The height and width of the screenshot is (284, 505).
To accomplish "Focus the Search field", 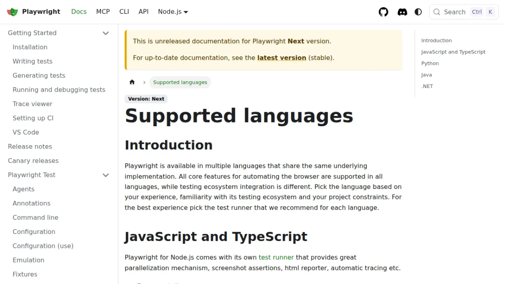I will 464,12.
